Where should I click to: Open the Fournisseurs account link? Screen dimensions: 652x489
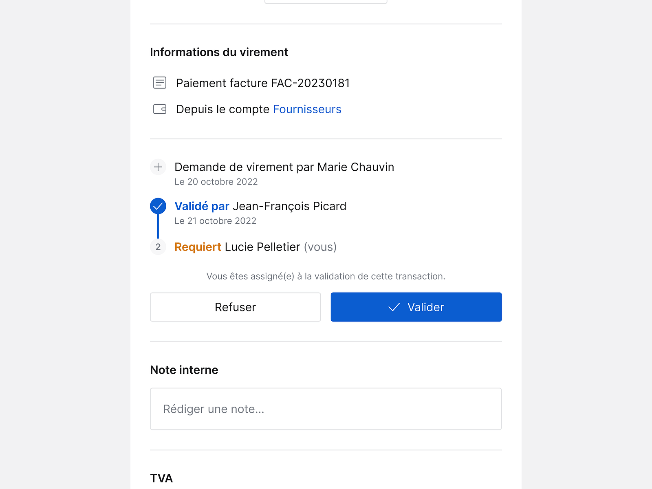coord(307,109)
